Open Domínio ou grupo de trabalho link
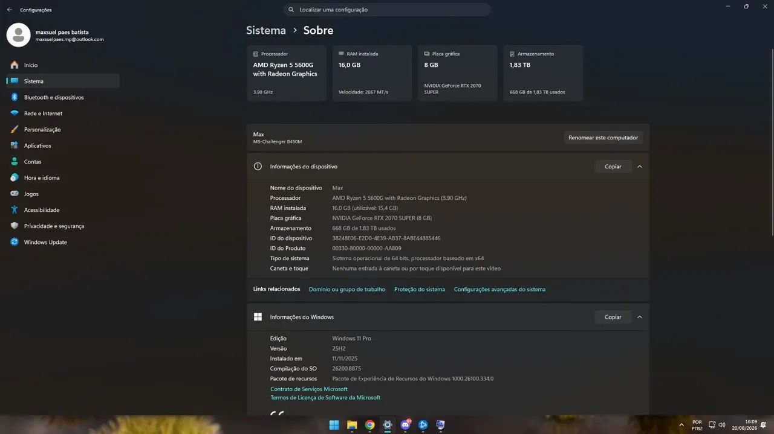 (346, 289)
